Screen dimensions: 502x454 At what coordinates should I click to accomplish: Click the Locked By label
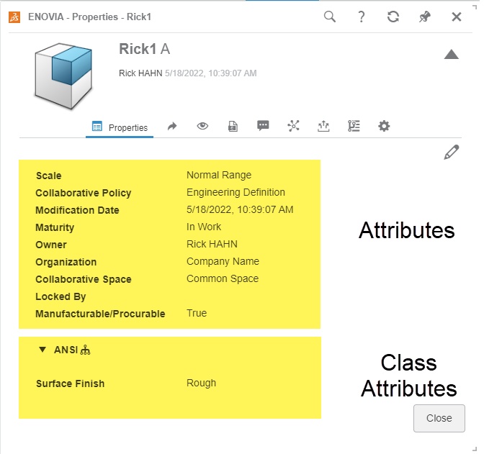tap(60, 296)
